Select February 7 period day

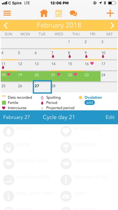click(59, 54)
